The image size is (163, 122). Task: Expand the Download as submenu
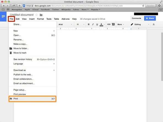(x=32, y=70)
